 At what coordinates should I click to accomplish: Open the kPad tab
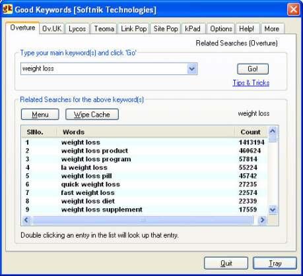tap(193, 29)
